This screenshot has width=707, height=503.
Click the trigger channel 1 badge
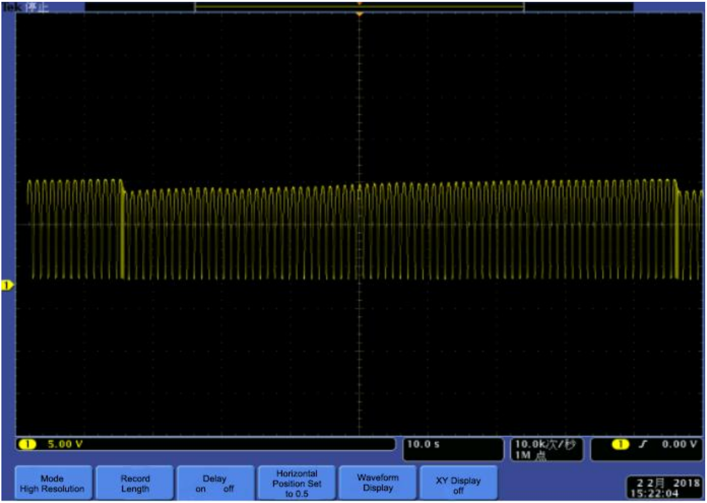pyautogui.click(x=621, y=444)
